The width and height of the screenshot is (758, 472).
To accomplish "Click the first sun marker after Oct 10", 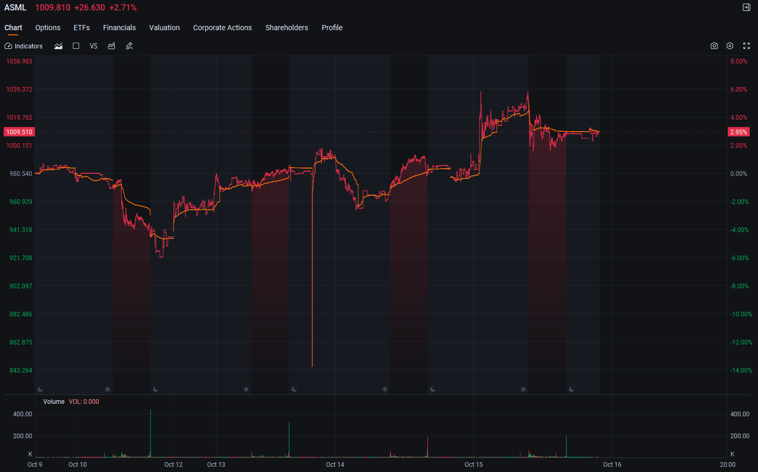I will [x=107, y=389].
